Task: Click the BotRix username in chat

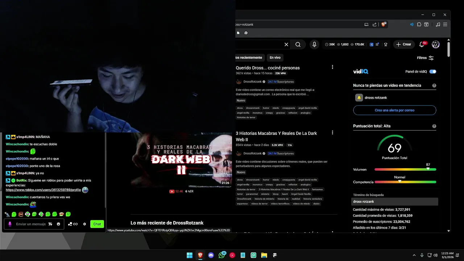Action: click(x=22, y=181)
